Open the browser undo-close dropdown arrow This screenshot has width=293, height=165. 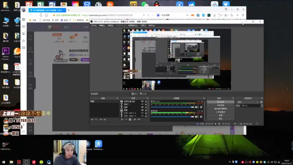222,15
